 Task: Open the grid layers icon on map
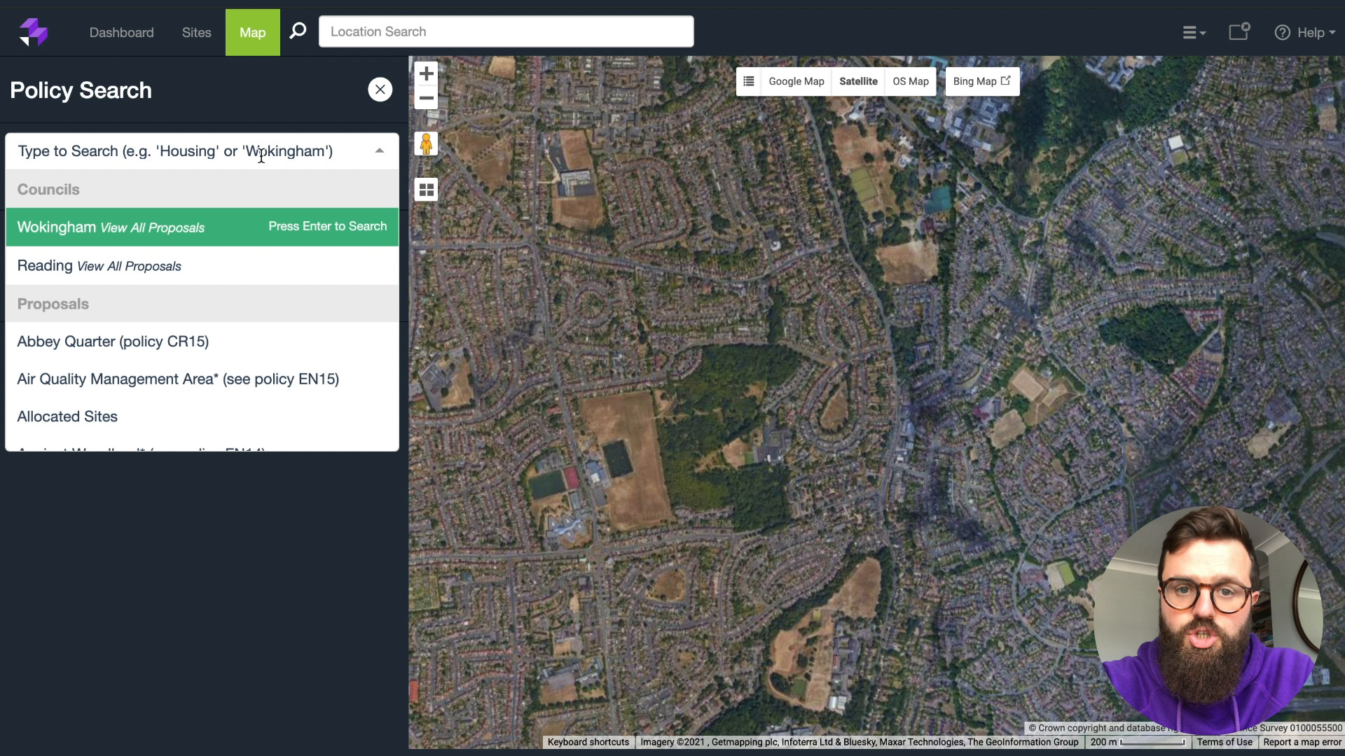[x=426, y=190]
